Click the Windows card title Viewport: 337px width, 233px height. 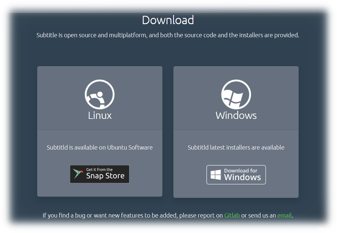coord(236,115)
